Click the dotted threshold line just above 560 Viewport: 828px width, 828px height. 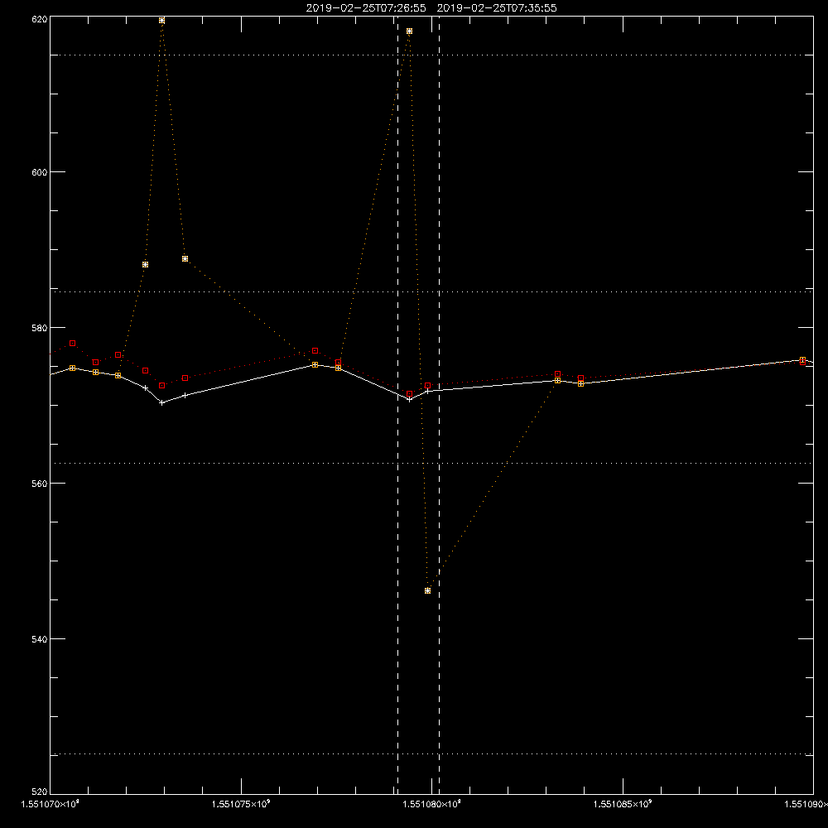tap(432, 463)
